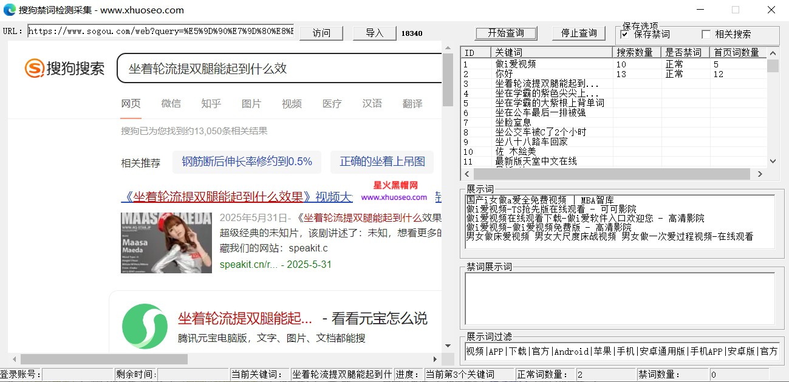Select the 做i爱视频 keyword row
Image resolution: width=789 pixels, height=382 pixels.
pos(613,64)
